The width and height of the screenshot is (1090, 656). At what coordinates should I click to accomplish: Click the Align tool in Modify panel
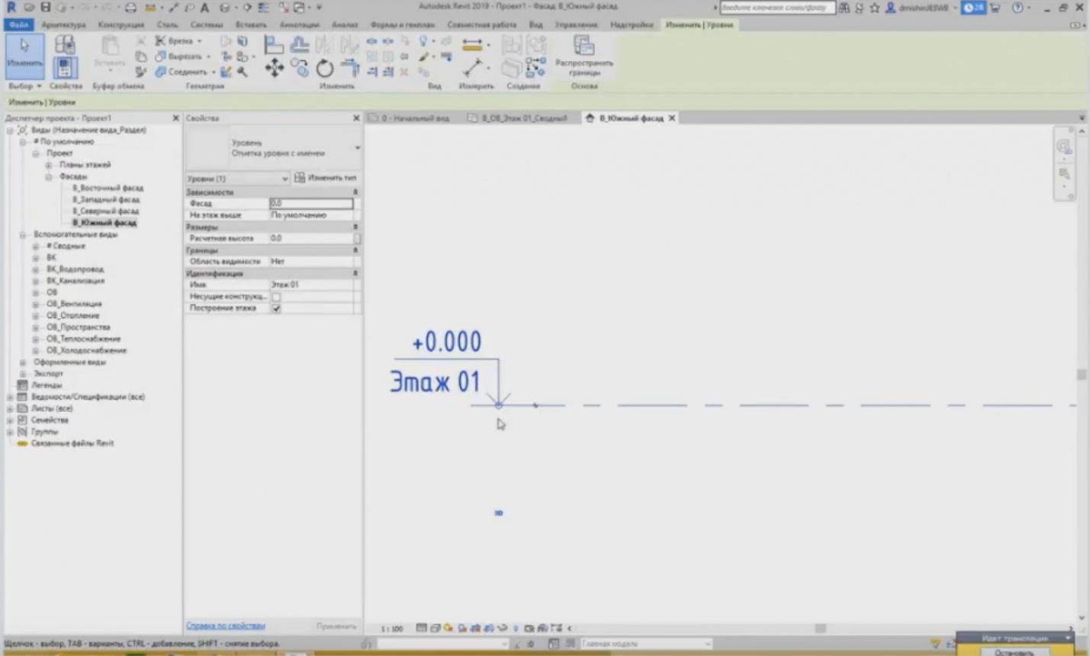click(x=273, y=45)
